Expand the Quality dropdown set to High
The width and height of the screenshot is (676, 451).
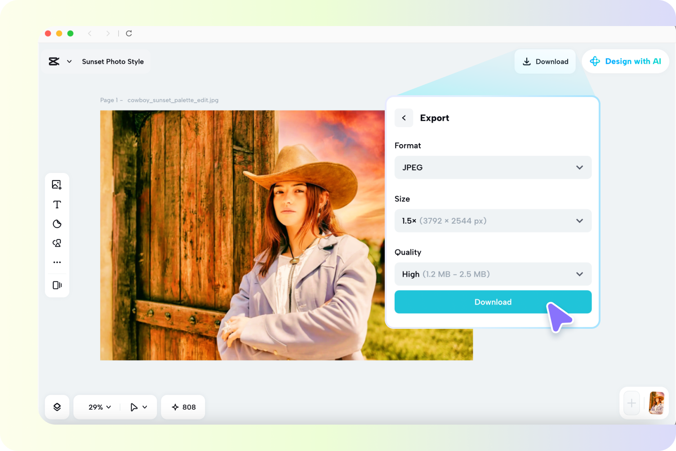tap(493, 274)
